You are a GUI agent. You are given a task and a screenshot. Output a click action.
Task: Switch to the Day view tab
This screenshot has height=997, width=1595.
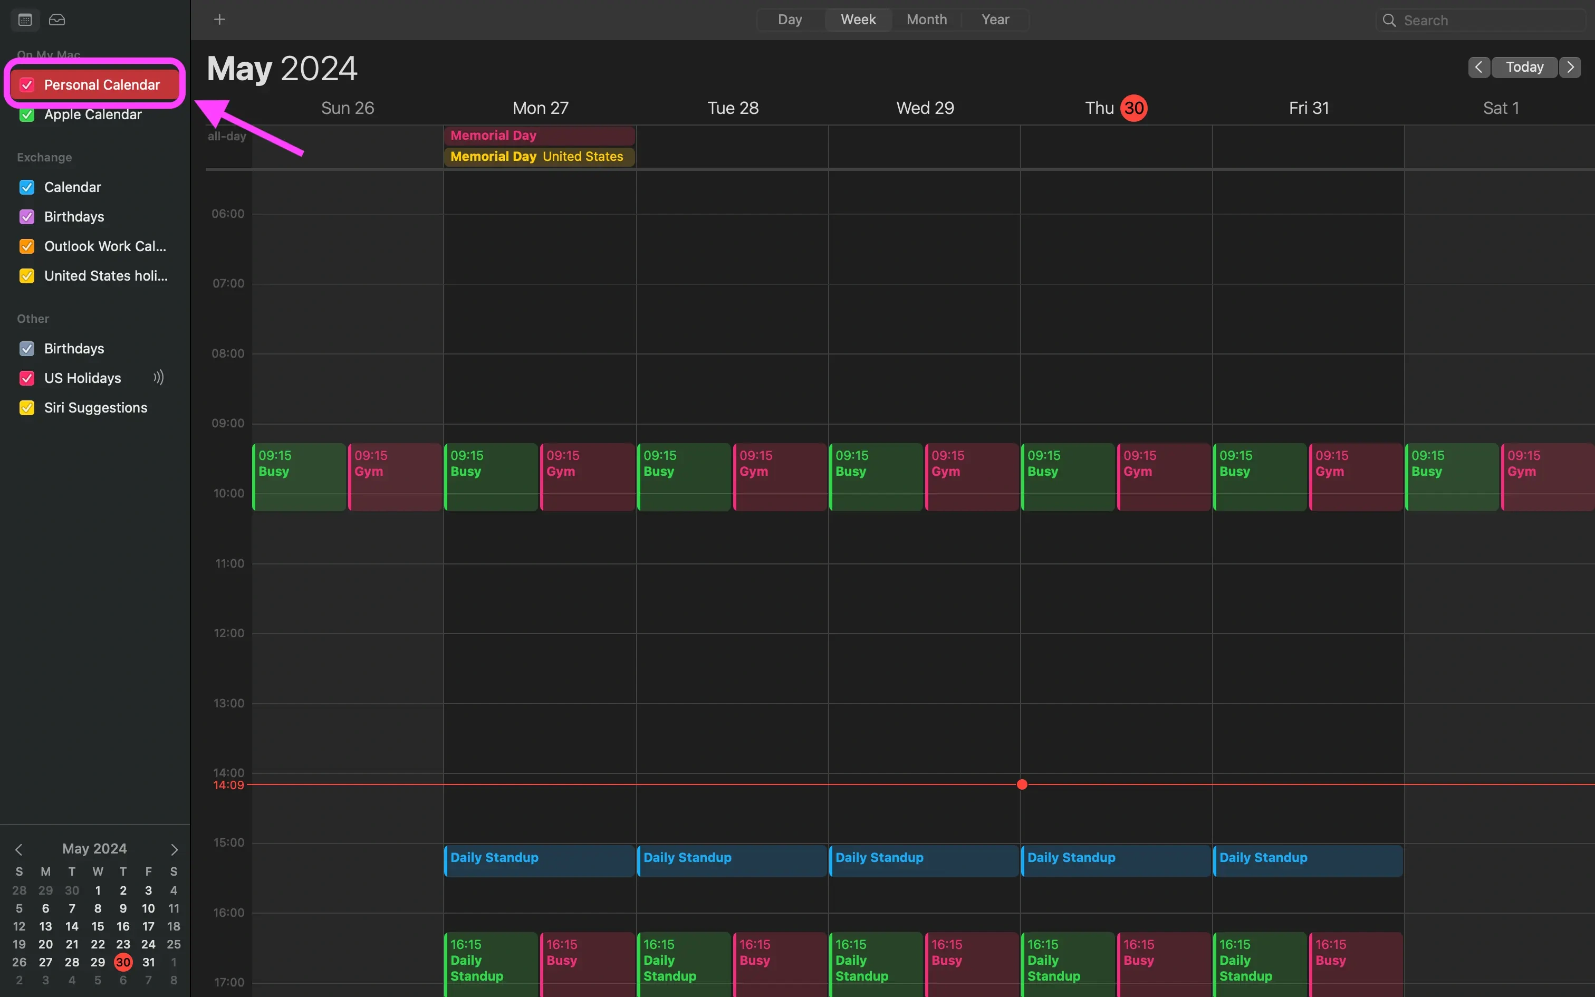pos(790,20)
